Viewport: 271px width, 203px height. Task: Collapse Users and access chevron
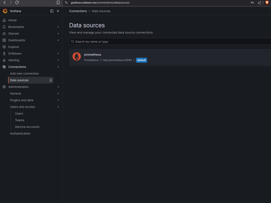58,107
